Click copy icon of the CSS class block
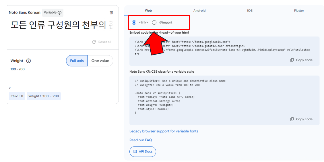324x162 pixels. click(x=292, y=119)
